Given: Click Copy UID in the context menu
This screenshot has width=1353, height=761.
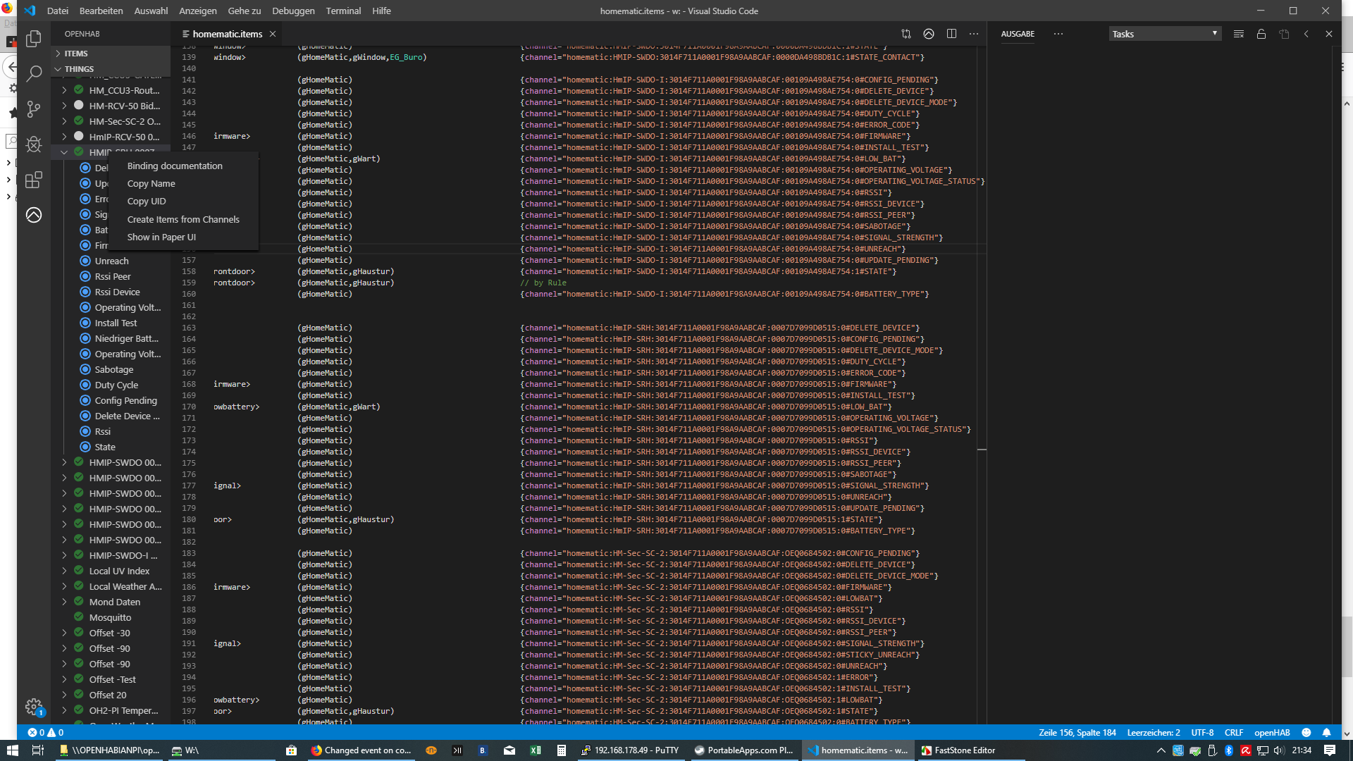Looking at the screenshot, I should point(146,201).
